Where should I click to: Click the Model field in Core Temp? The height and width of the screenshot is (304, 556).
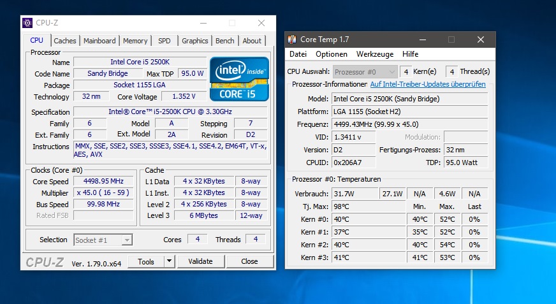(x=409, y=99)
